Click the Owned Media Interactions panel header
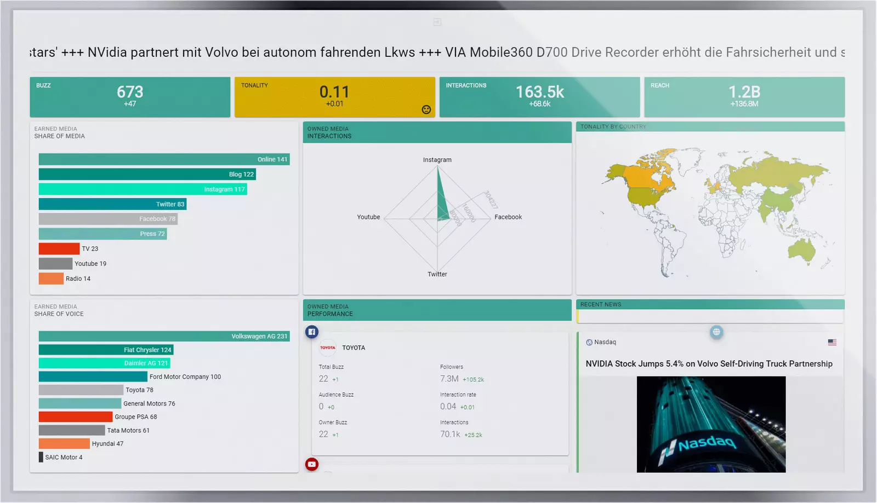The height and width of the screenshot is (503, 877). (x=437, y=132)
